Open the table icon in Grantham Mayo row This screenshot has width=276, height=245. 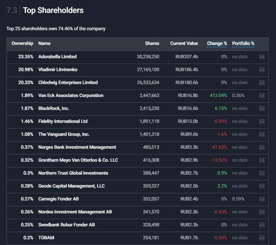262,160
